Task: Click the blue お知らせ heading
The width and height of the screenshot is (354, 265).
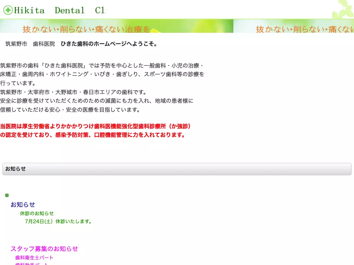Action: [x=23, y=205]
